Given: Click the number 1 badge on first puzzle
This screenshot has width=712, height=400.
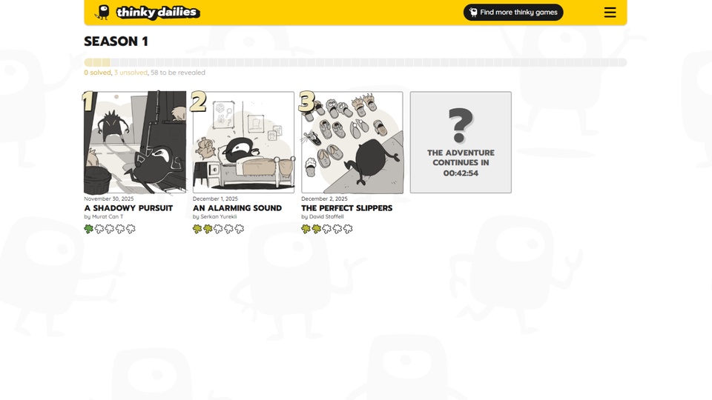Looking at the screenshot, I should (88, 101).
